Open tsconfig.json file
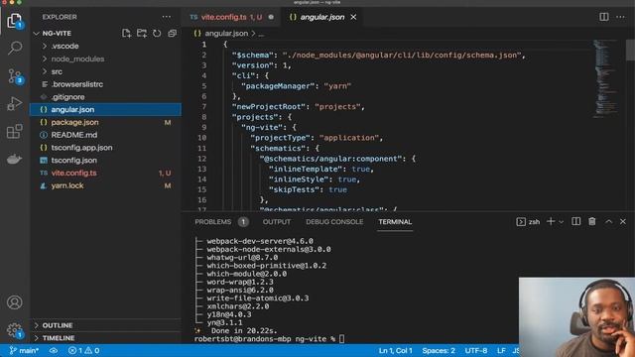The image size is (635, 357). click(105, 161)
